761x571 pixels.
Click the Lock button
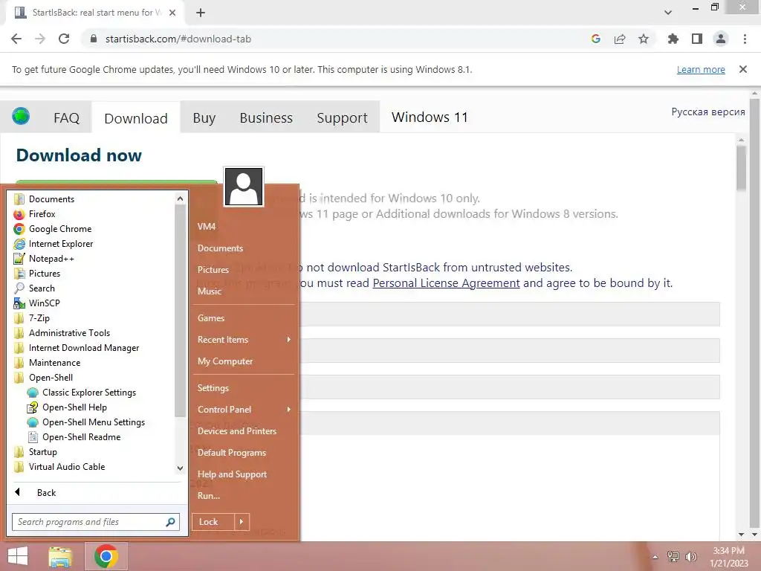coord(213,522)
